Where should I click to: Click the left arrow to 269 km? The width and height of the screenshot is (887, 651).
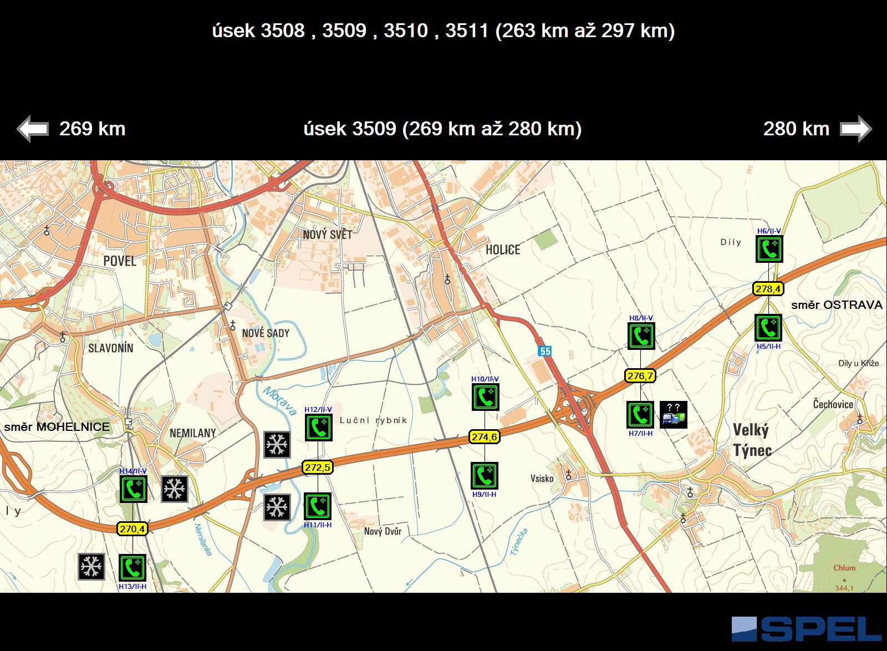tap(33, 129)
